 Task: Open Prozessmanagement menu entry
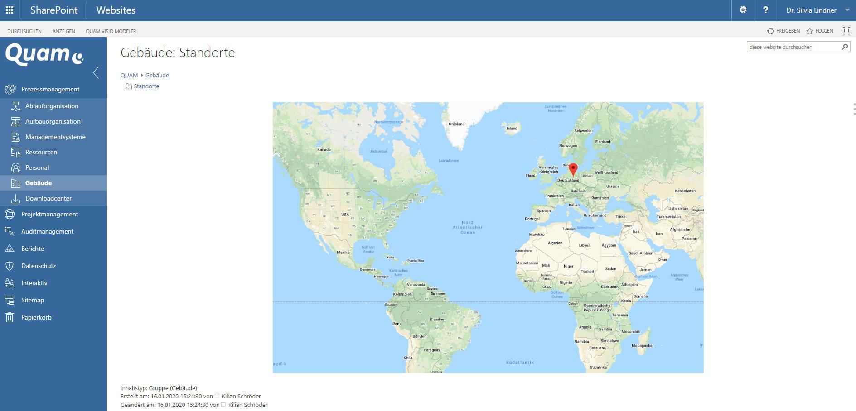(x=50, y=89)
